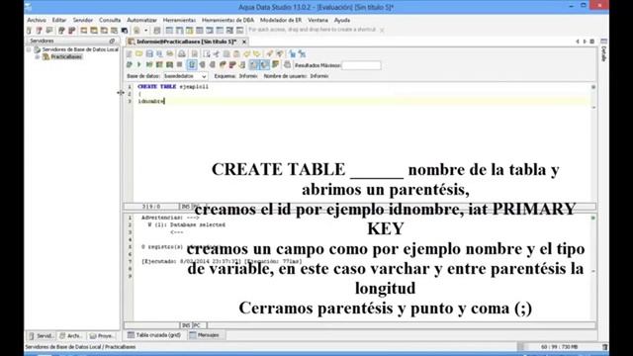Click the previous tab arrow at top right

578,42
